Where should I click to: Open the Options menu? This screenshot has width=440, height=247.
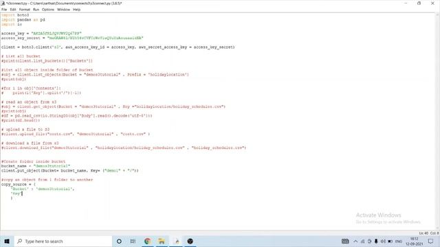pos(48,10)
